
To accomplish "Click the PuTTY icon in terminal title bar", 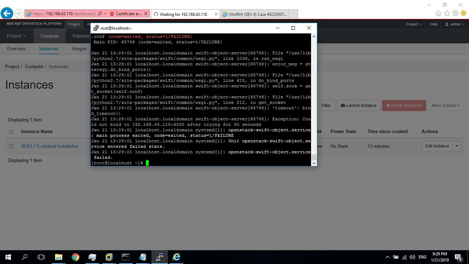I will (96, 28).
